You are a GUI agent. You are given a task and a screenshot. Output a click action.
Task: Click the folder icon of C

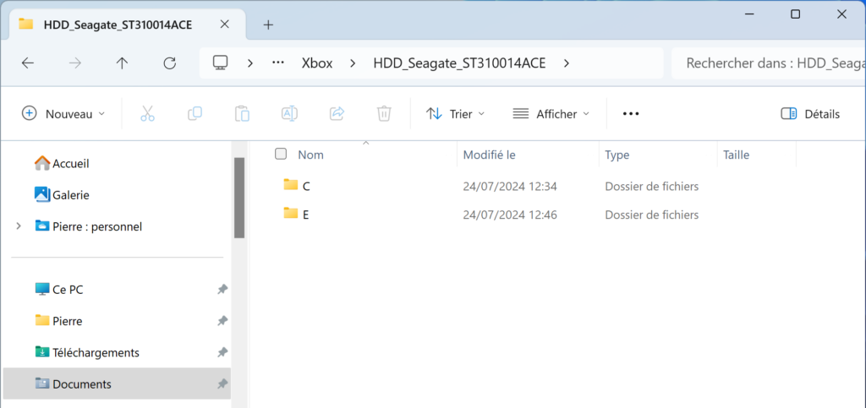point(291,184)
